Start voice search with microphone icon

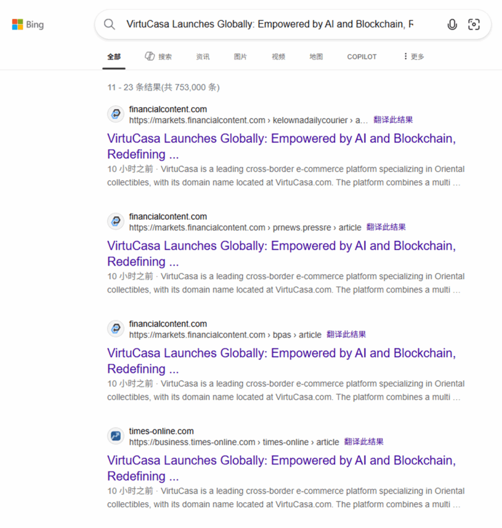[x=452, y=24]
